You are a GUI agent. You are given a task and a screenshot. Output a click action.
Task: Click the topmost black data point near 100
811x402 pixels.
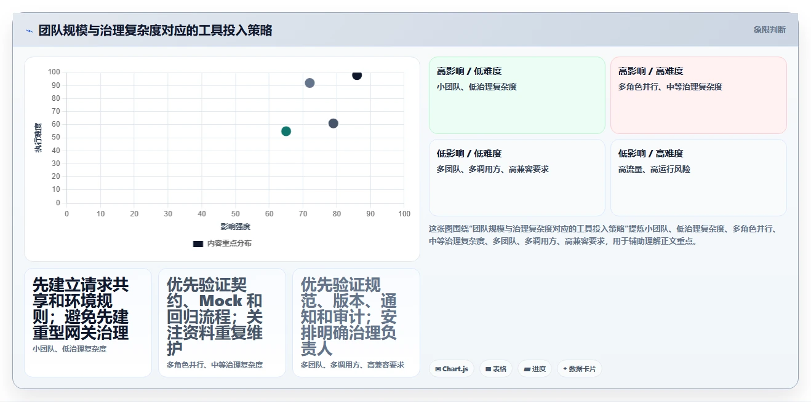357,75
